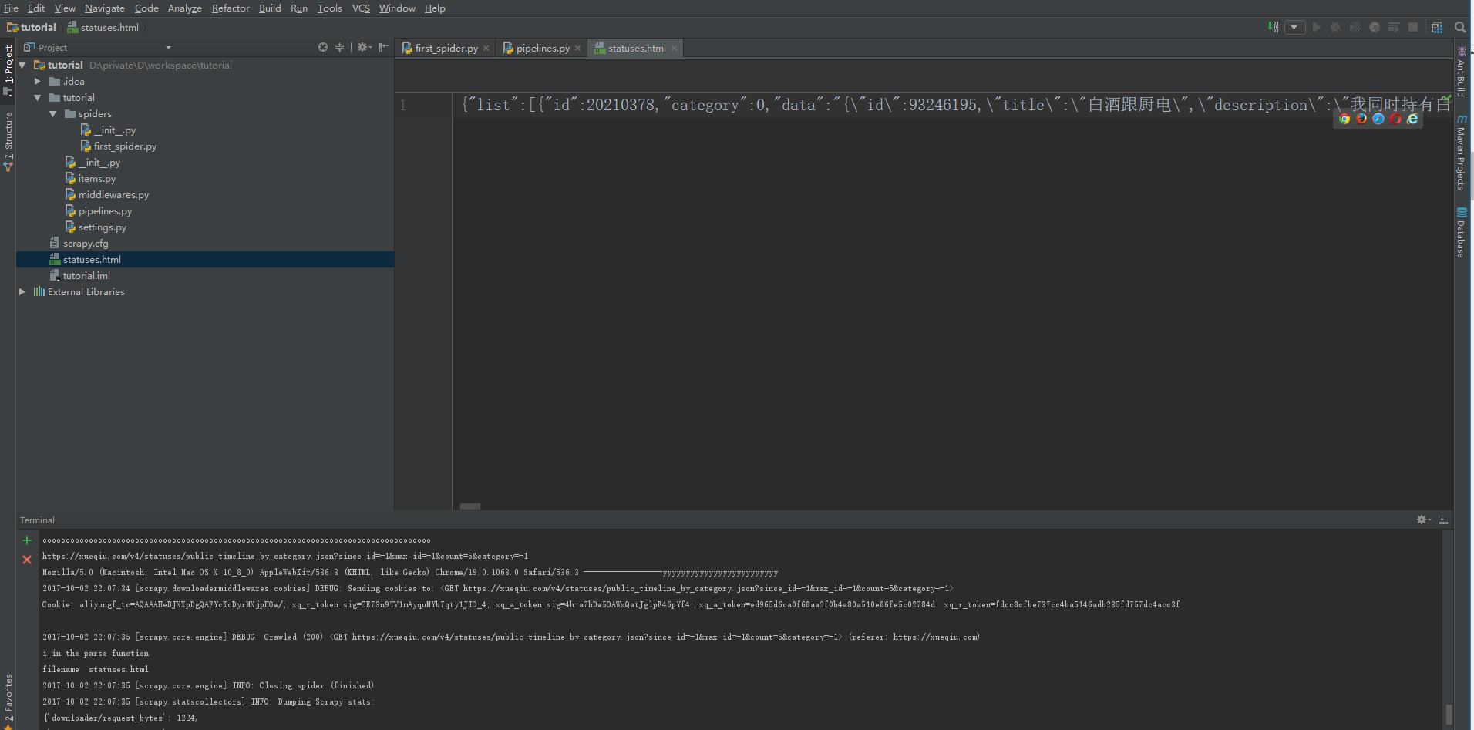Close the first_spider.py tab
1474x730 pixels.
pyautogui.click(x=486, y=48)
